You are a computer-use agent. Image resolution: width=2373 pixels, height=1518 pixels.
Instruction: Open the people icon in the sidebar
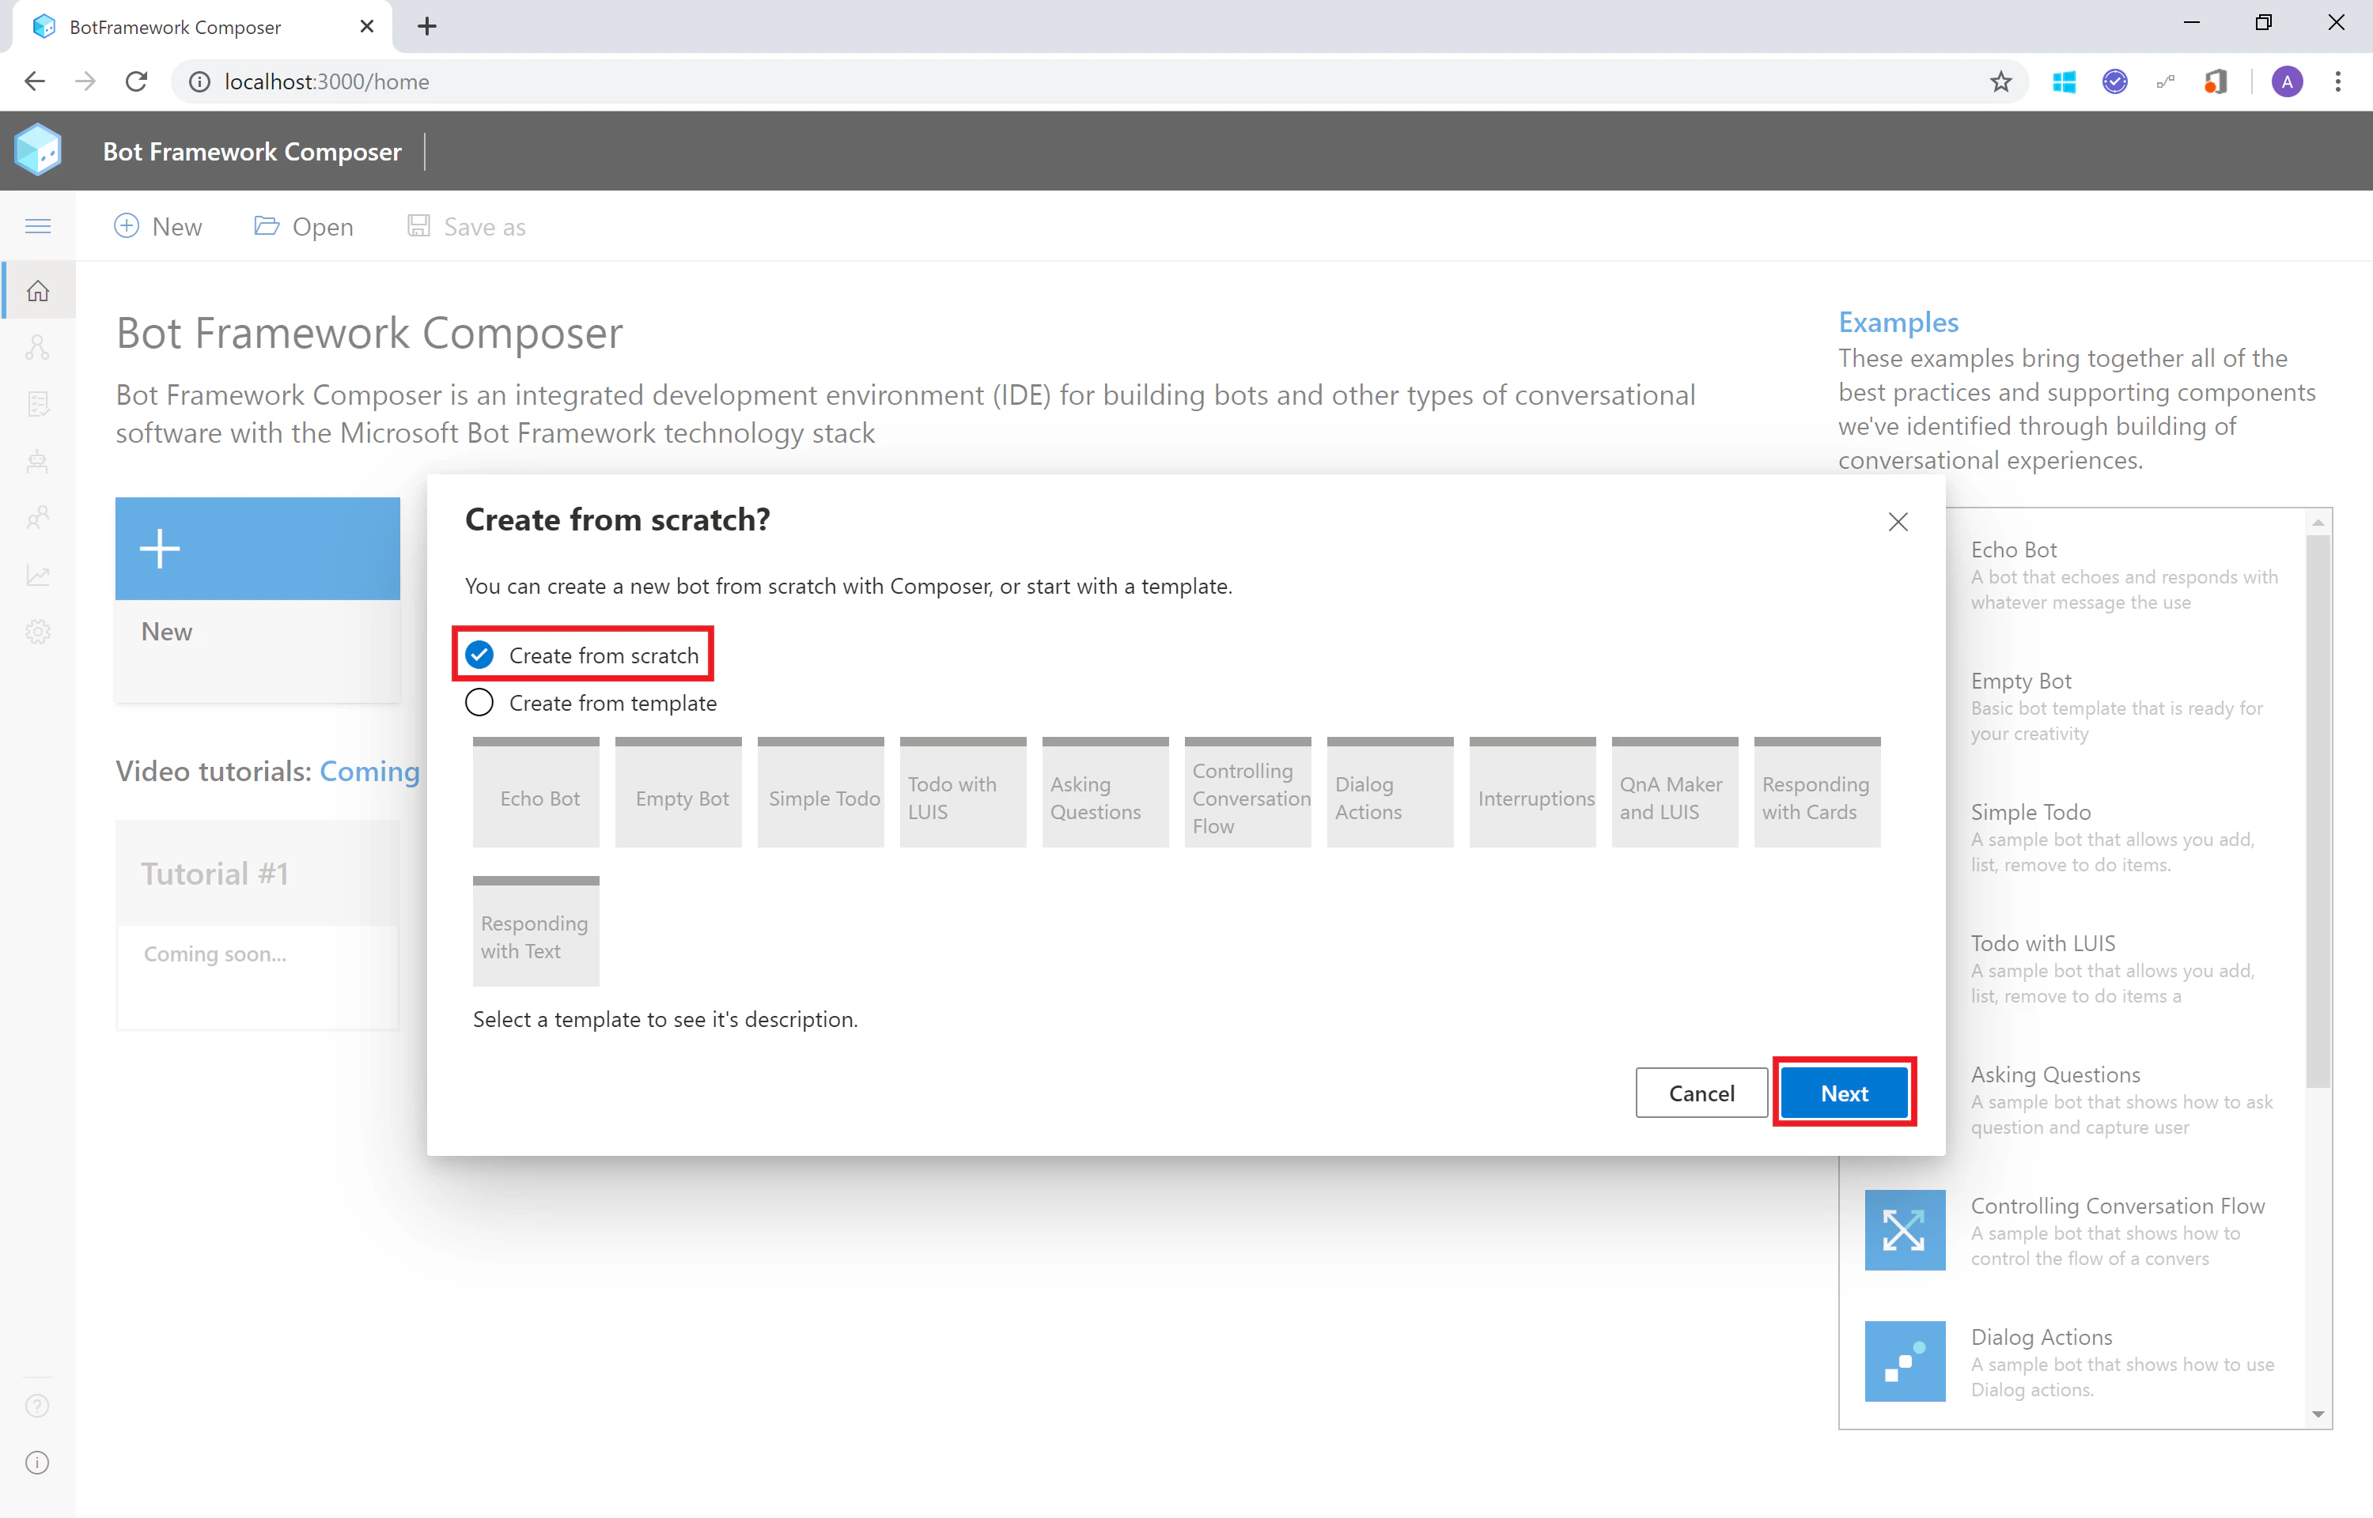pyautogui.click(x=37, y=518)
